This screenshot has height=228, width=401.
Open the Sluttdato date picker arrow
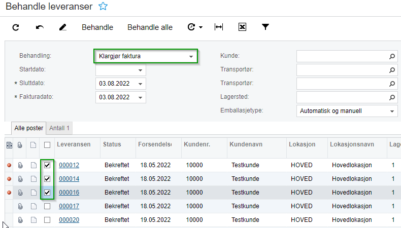(x=140, y=84)
